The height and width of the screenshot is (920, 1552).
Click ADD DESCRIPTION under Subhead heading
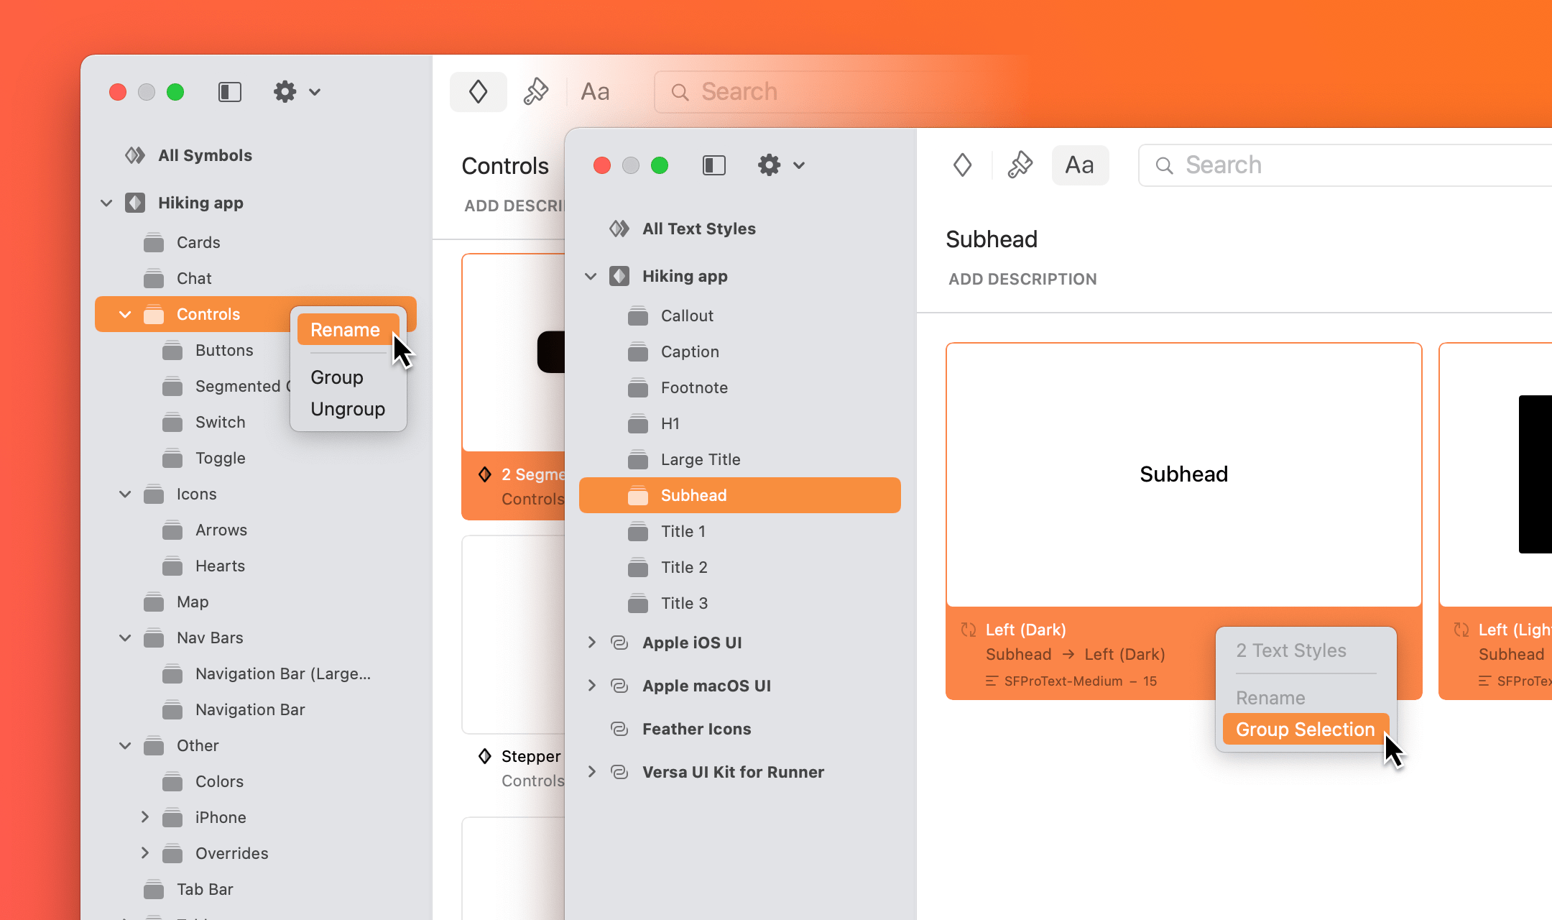tap(1022, 279)
